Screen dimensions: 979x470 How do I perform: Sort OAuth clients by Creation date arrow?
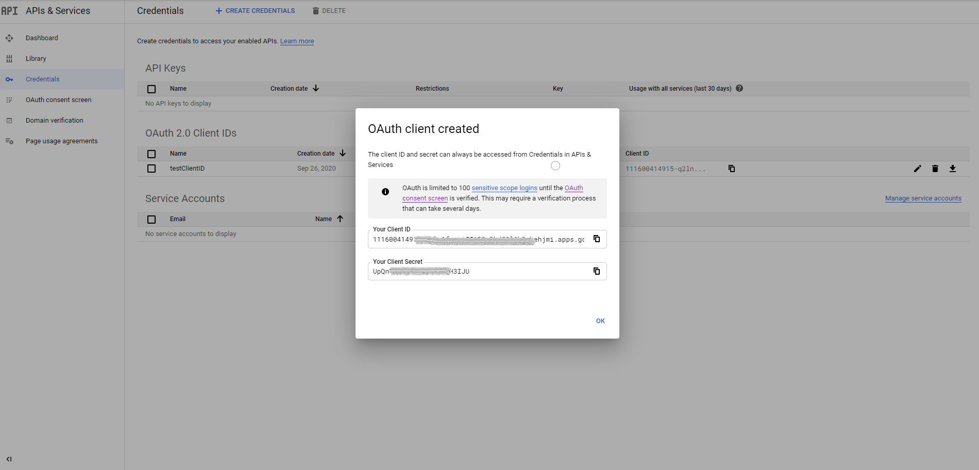pyautogui.click(x=343, y=154)
